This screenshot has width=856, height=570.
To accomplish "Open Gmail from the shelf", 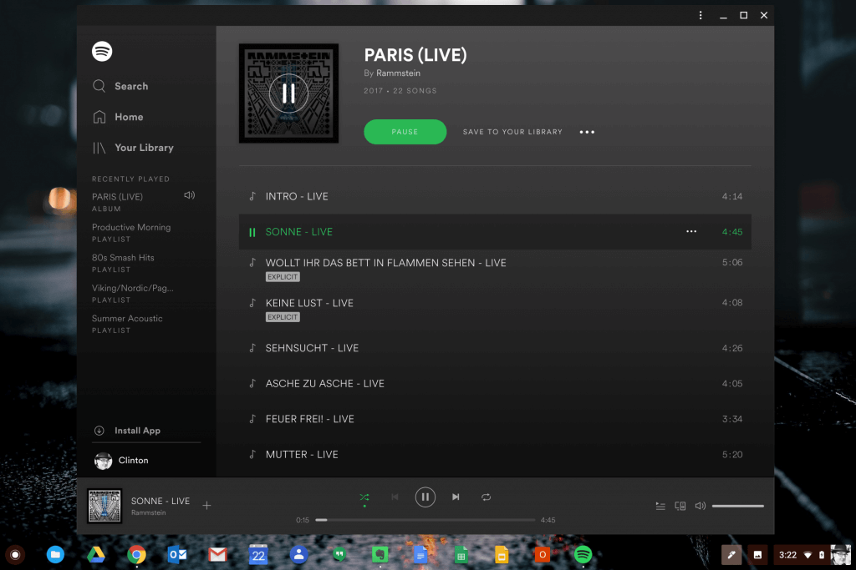I will pyautogui.click(x=218, y=555).
